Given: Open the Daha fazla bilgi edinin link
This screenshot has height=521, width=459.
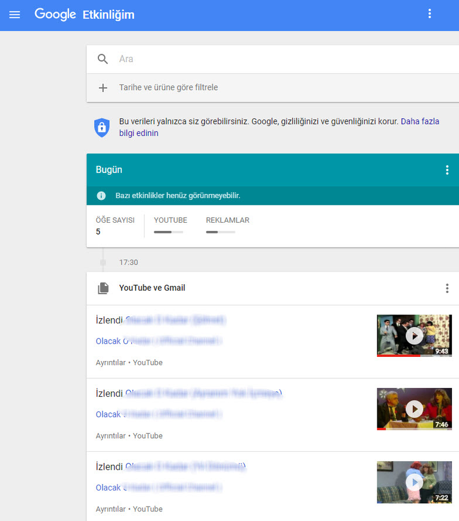Looking at the screenshot, I should coord(420,122).
